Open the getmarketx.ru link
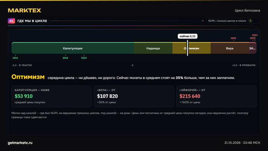 point(20,143)
